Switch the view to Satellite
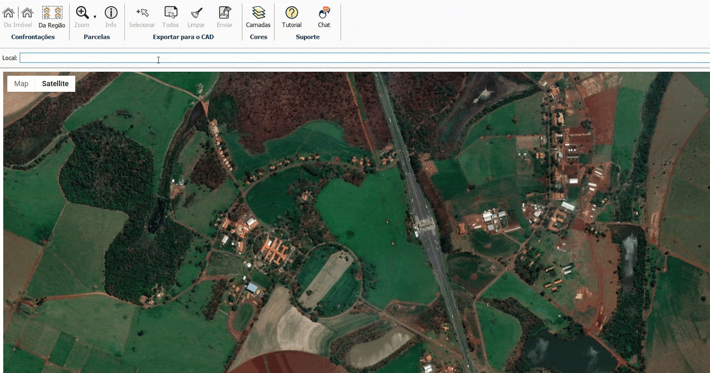 click(x=55, y=84)
